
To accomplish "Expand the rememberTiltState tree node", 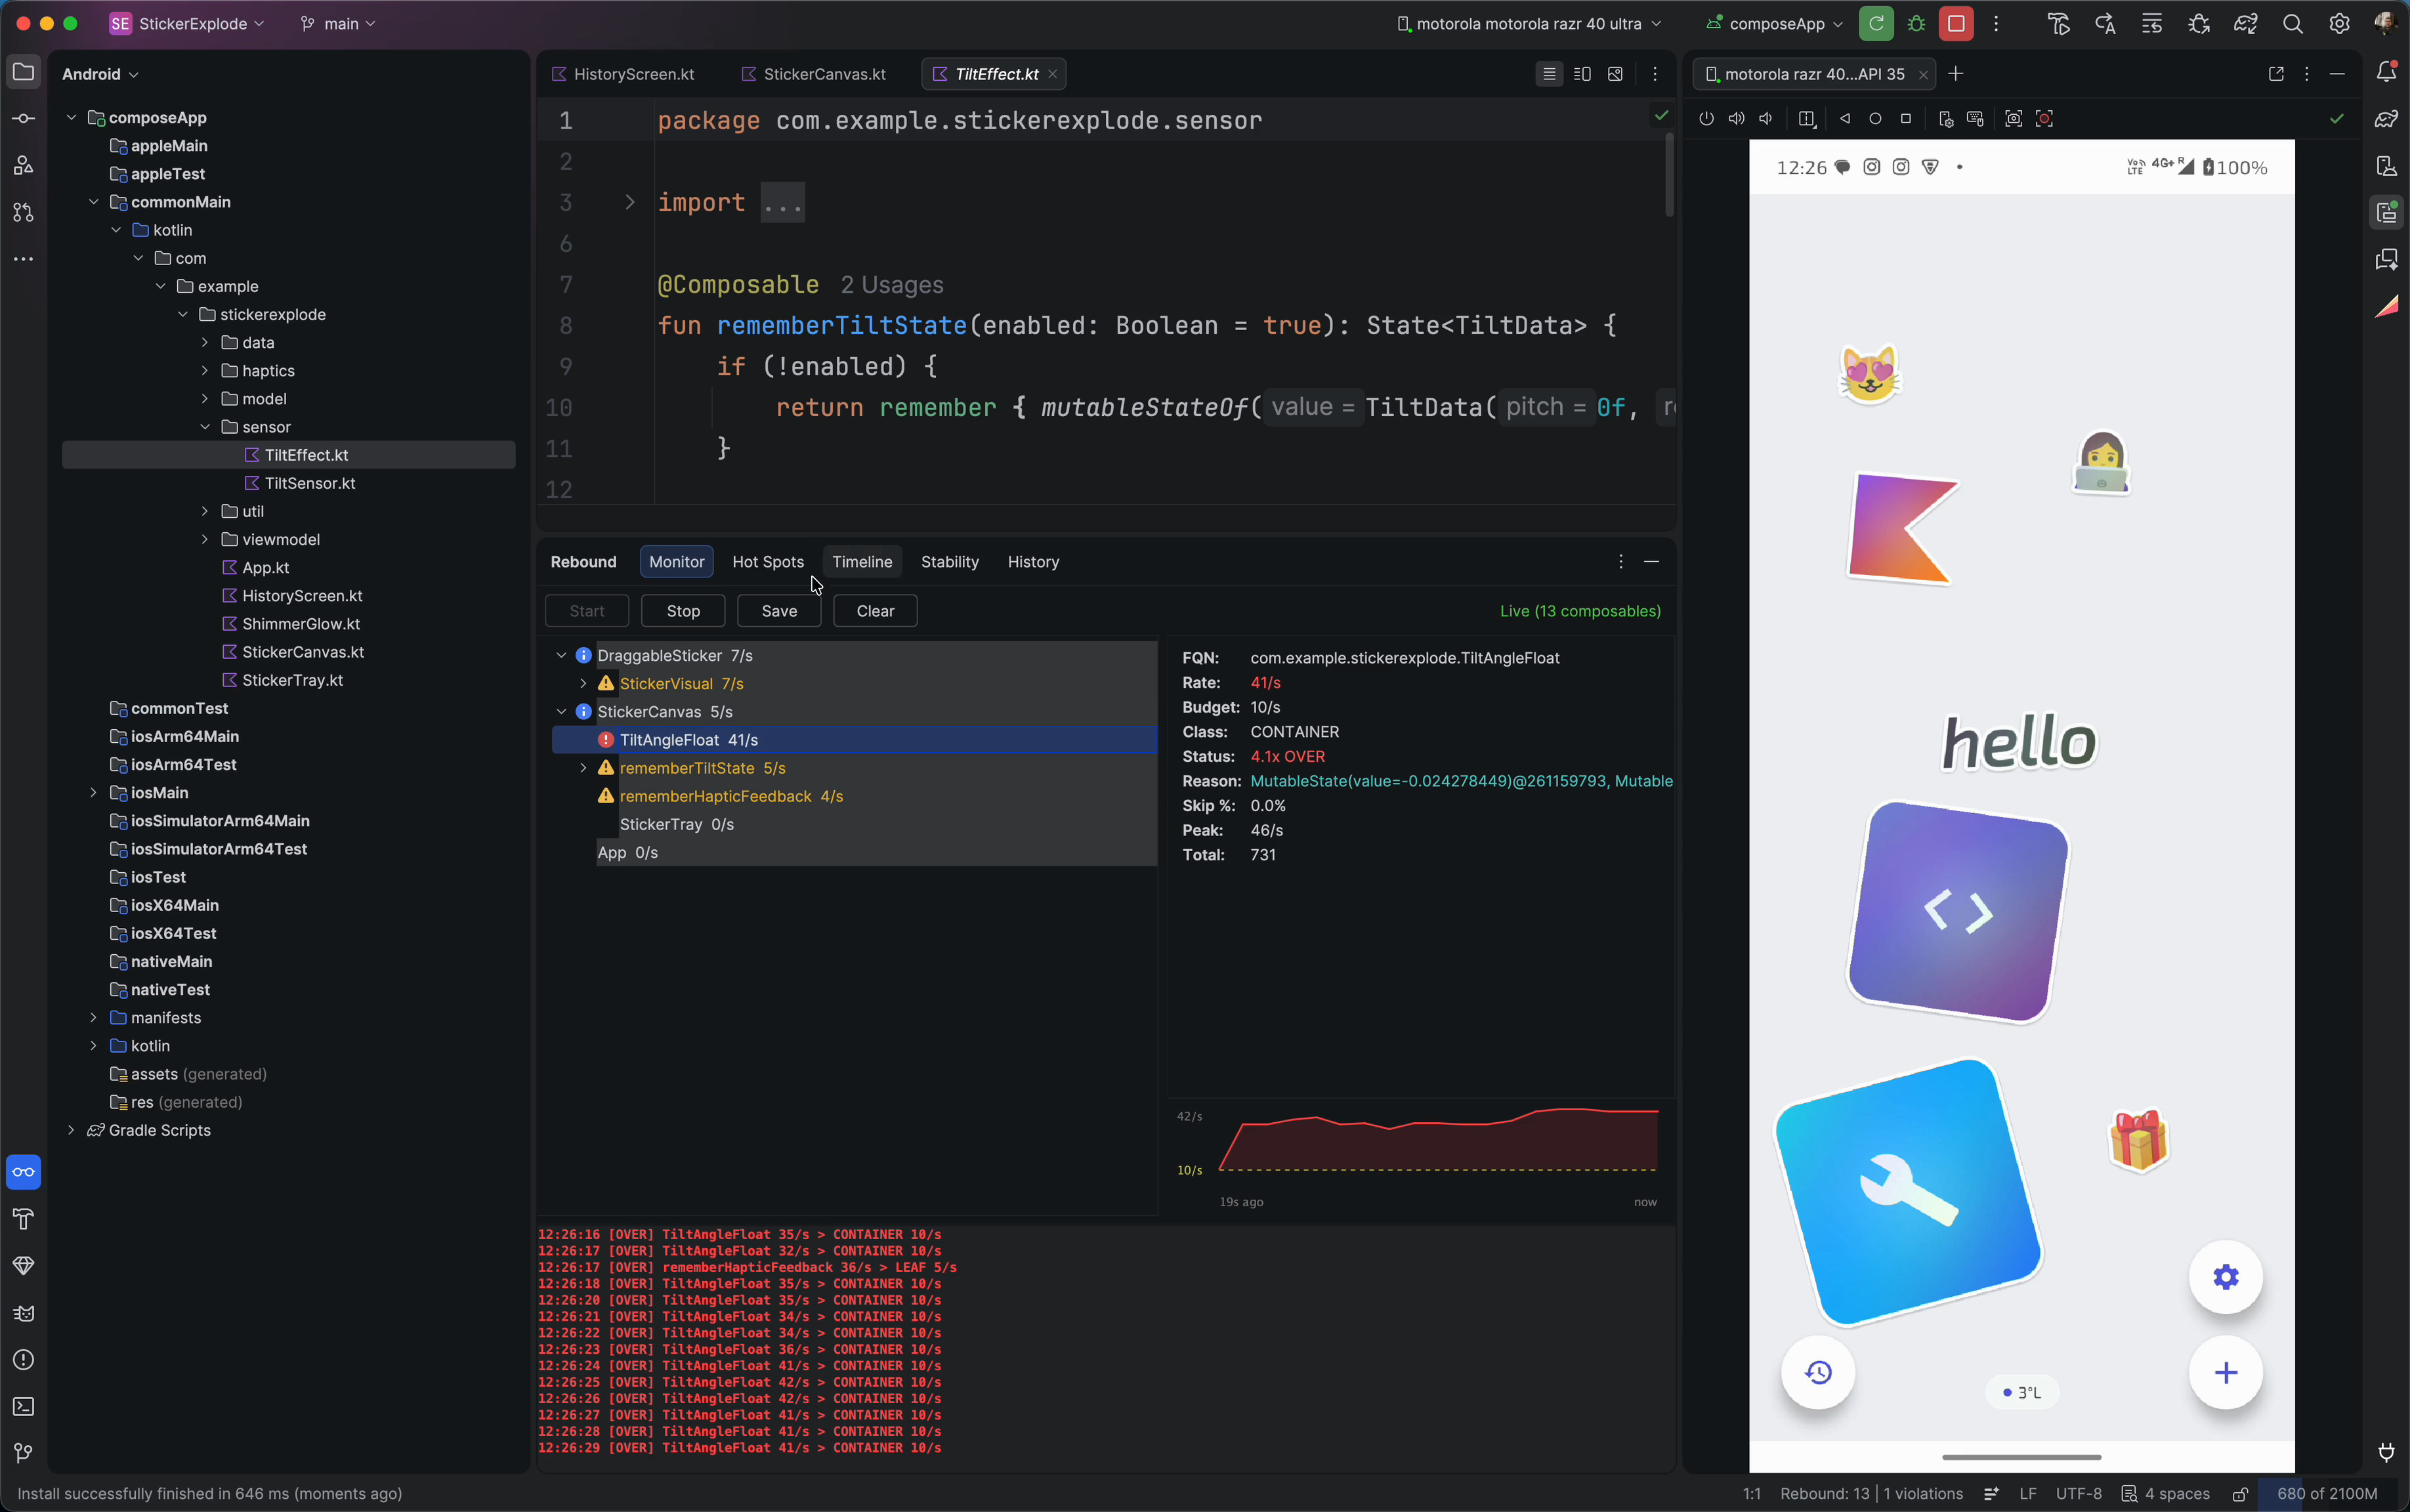I will 584,768.
